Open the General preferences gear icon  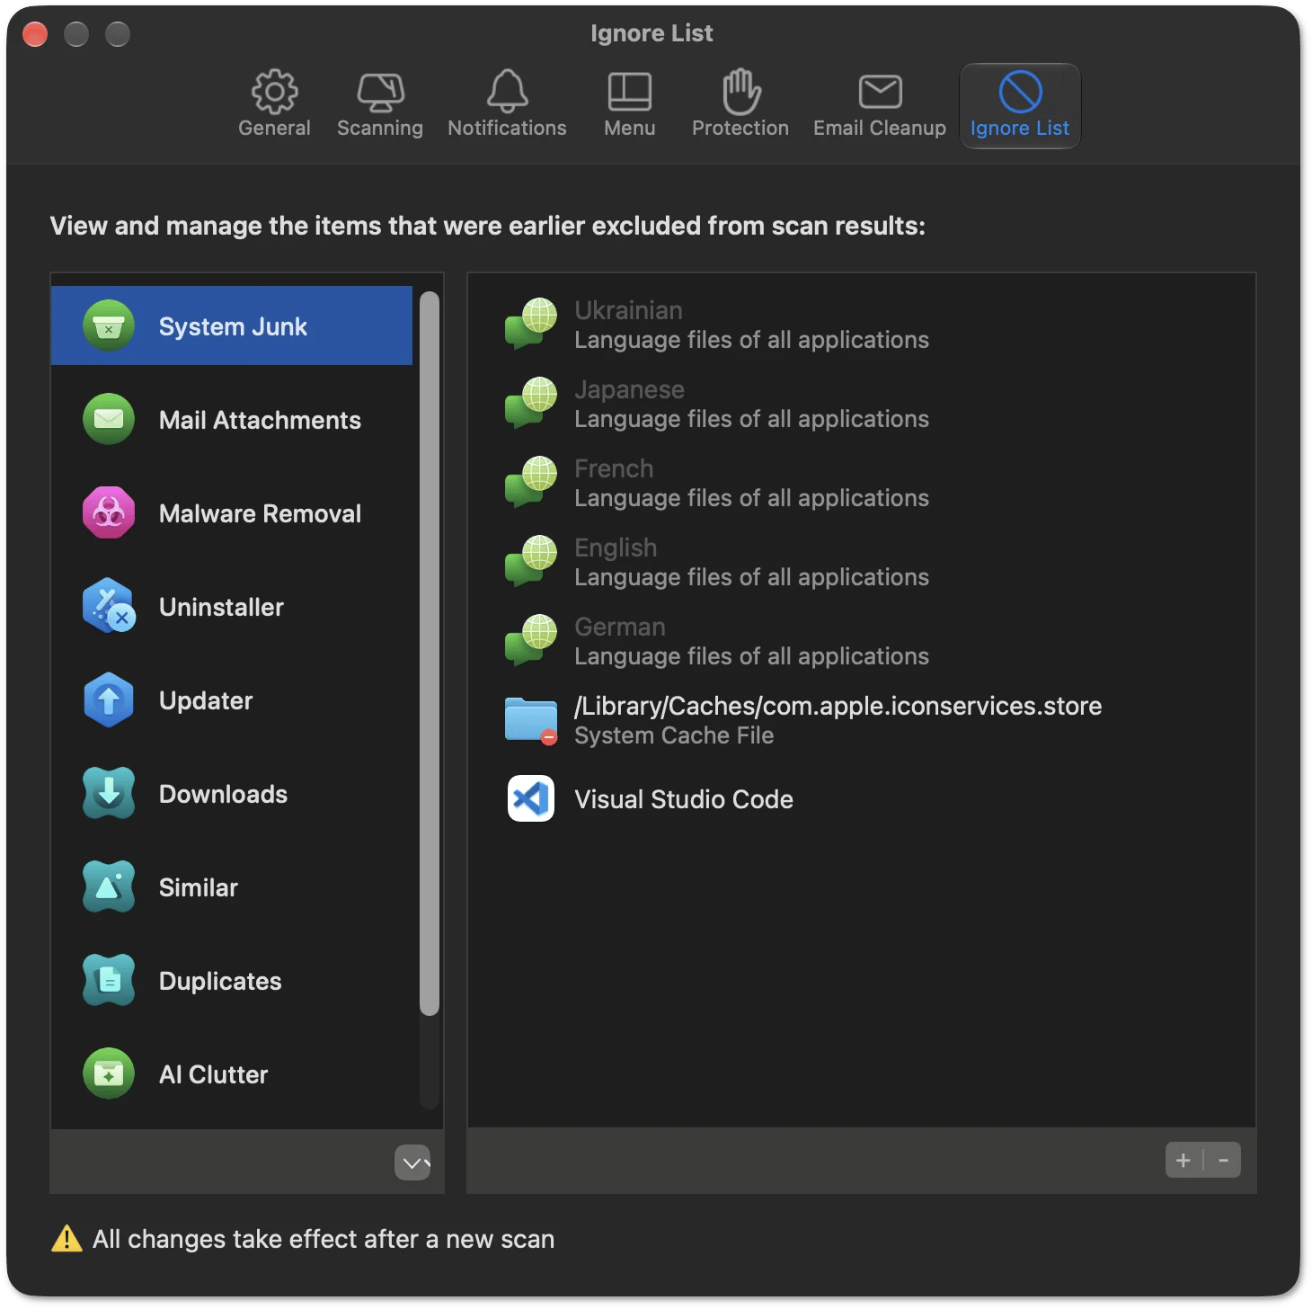[274, 91]
